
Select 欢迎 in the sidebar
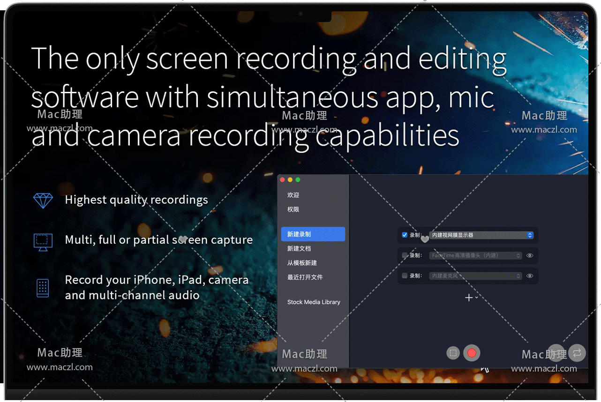[293, 195]
